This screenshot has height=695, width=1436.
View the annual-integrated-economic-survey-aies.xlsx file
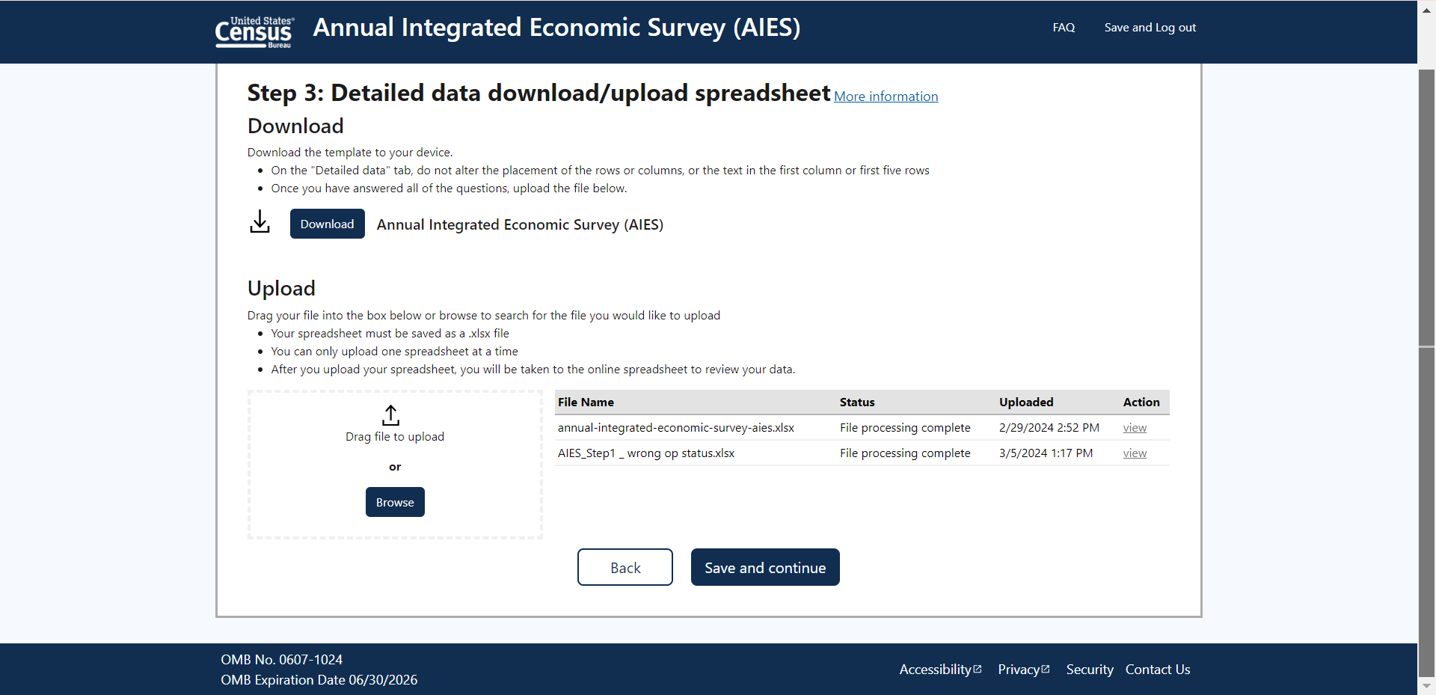[1134, 428]
